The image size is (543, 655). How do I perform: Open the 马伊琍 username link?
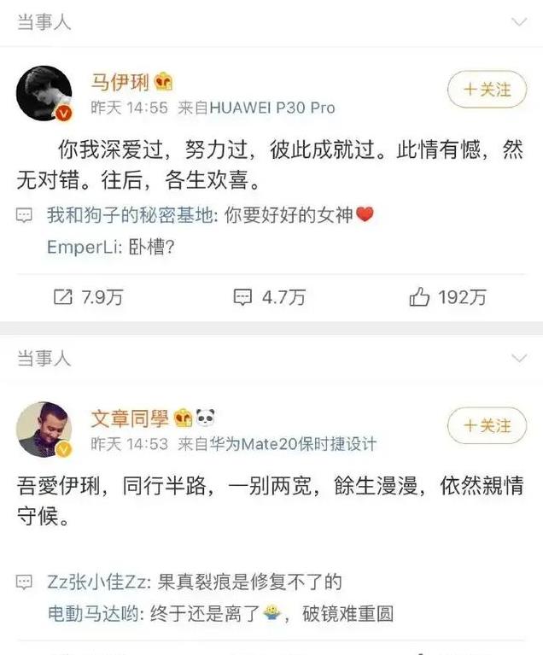pos(120,82)
